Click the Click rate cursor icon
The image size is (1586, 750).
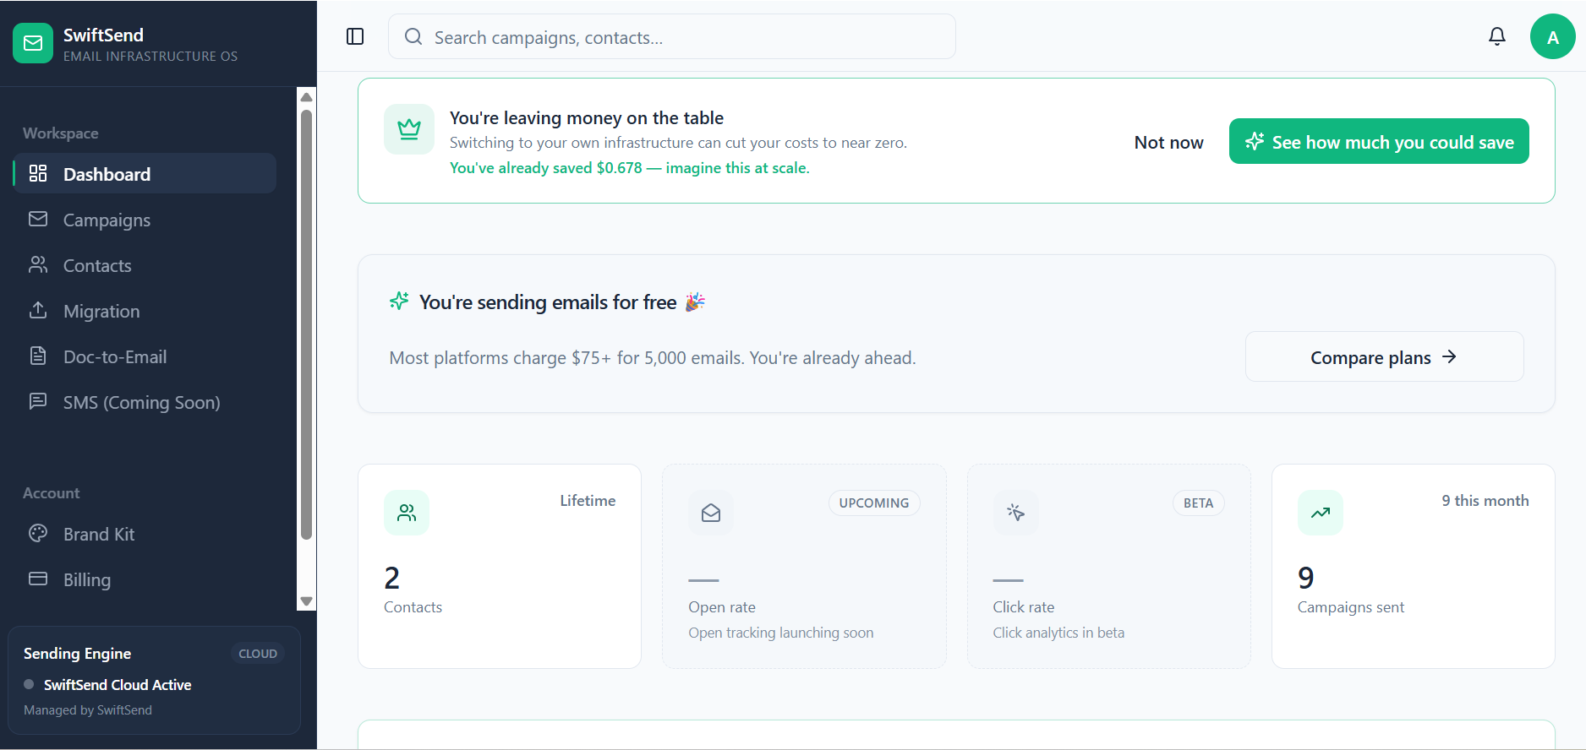[1015, 513]
